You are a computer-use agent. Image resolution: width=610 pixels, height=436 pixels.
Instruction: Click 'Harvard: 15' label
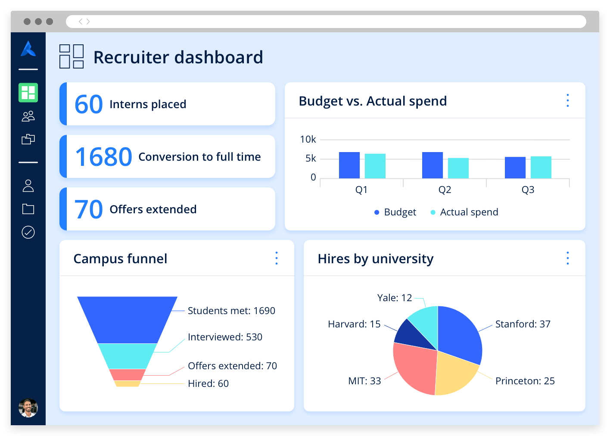pos(354,324)
